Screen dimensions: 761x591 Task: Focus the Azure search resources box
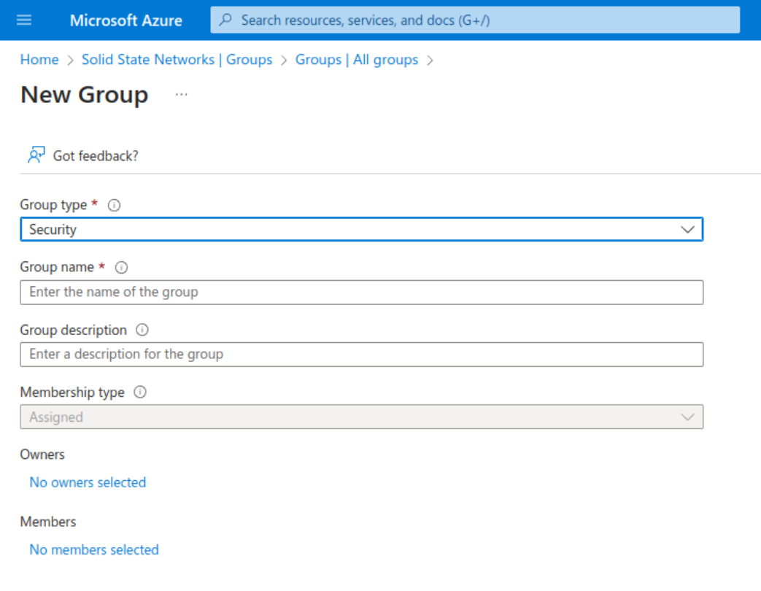click(475, 20)
